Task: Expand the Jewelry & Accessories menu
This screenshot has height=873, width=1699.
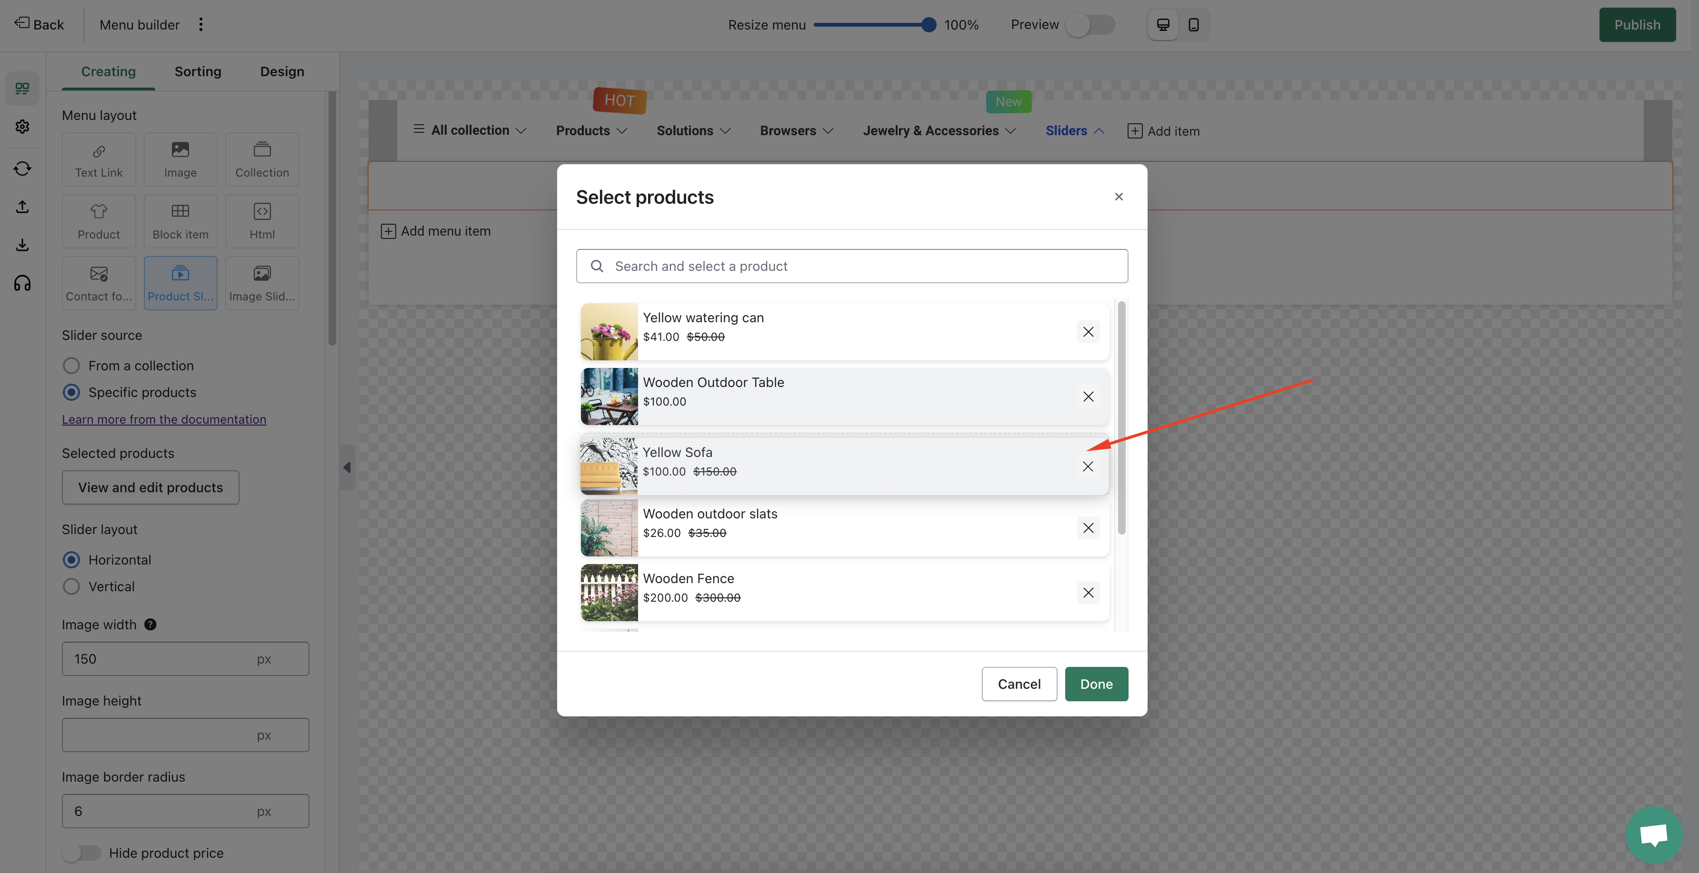Action: (939, 130)
